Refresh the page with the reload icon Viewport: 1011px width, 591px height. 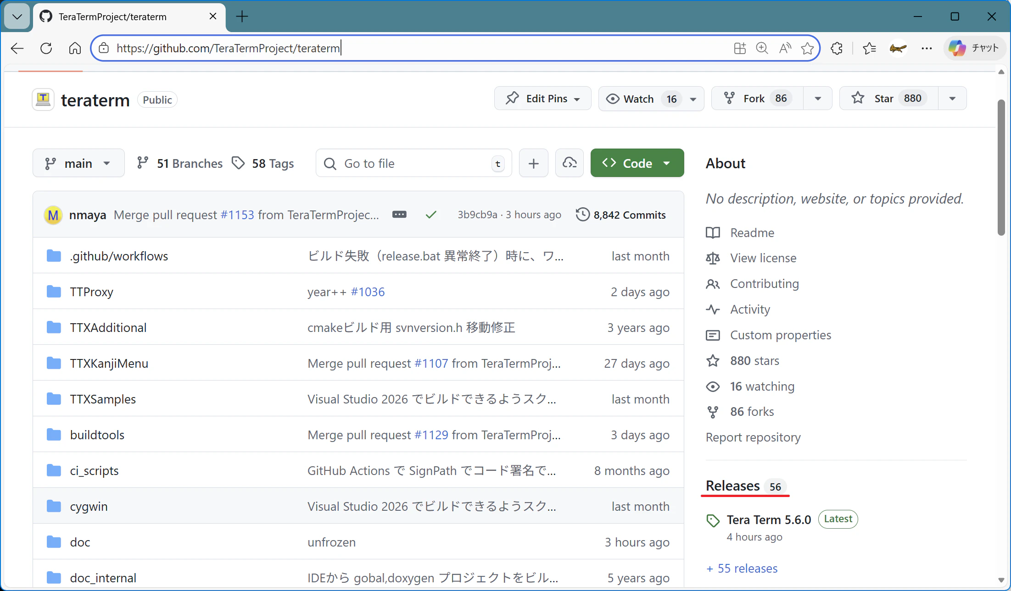click(46, 48)
